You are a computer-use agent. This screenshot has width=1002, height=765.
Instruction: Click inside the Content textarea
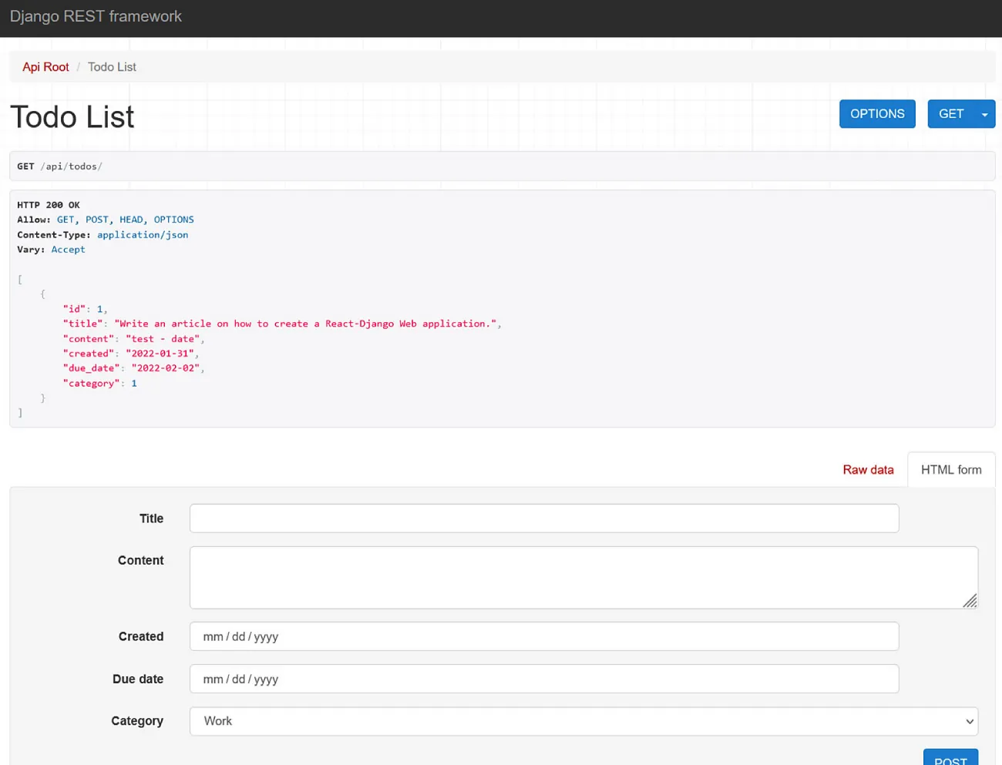(x=583, y=576)
